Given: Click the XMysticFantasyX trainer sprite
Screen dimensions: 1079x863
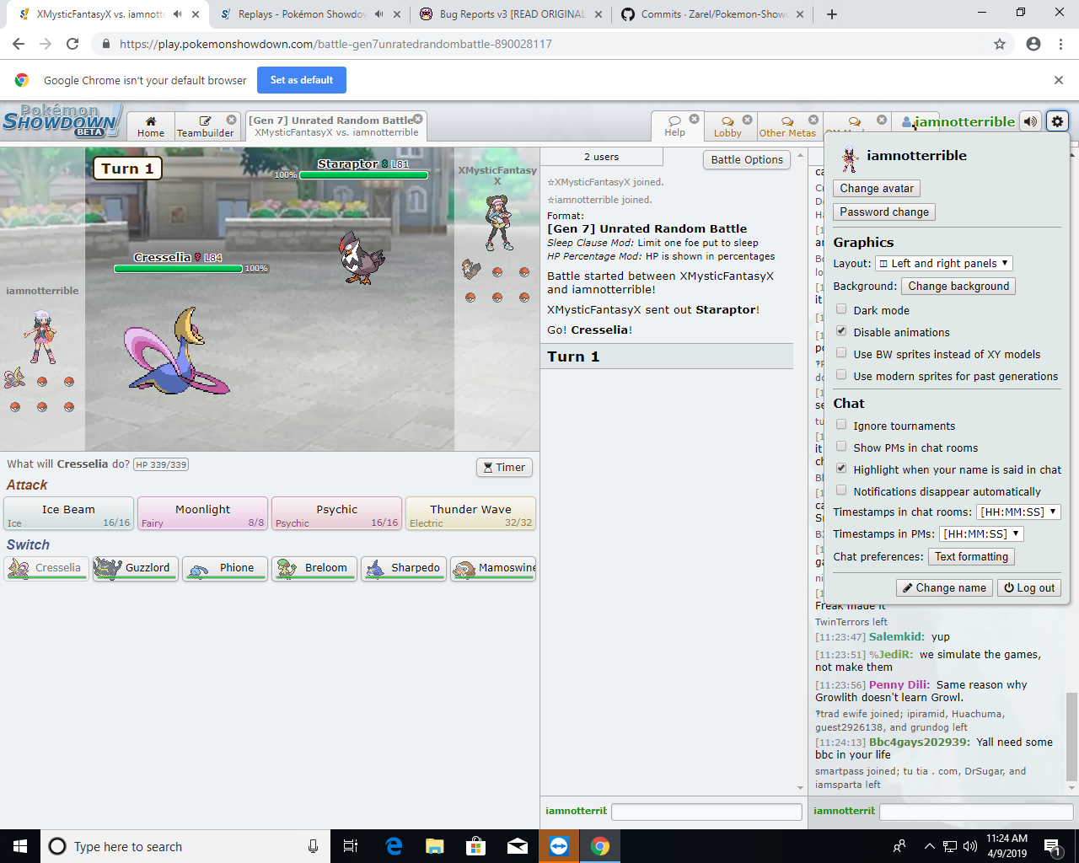Looking at the screenshot, I should tap(497, 222).
